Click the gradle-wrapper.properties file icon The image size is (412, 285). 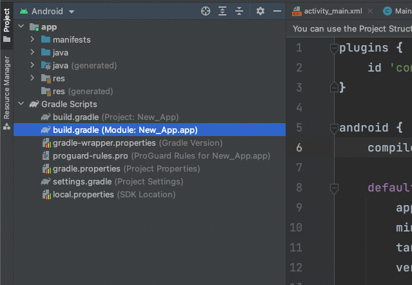point(46,143)
